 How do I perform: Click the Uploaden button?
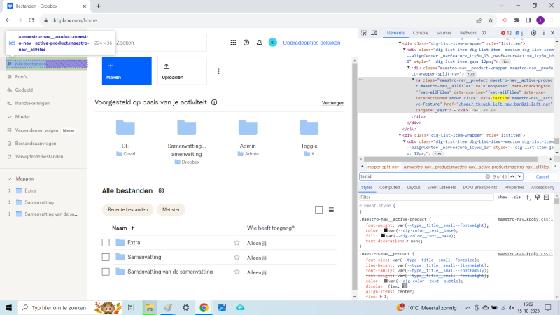(182, 71)
